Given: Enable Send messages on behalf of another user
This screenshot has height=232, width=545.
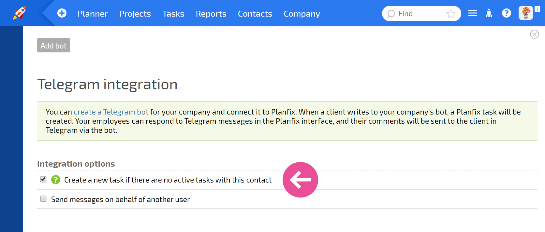Looking at the screenshot, I should (43, 199).
